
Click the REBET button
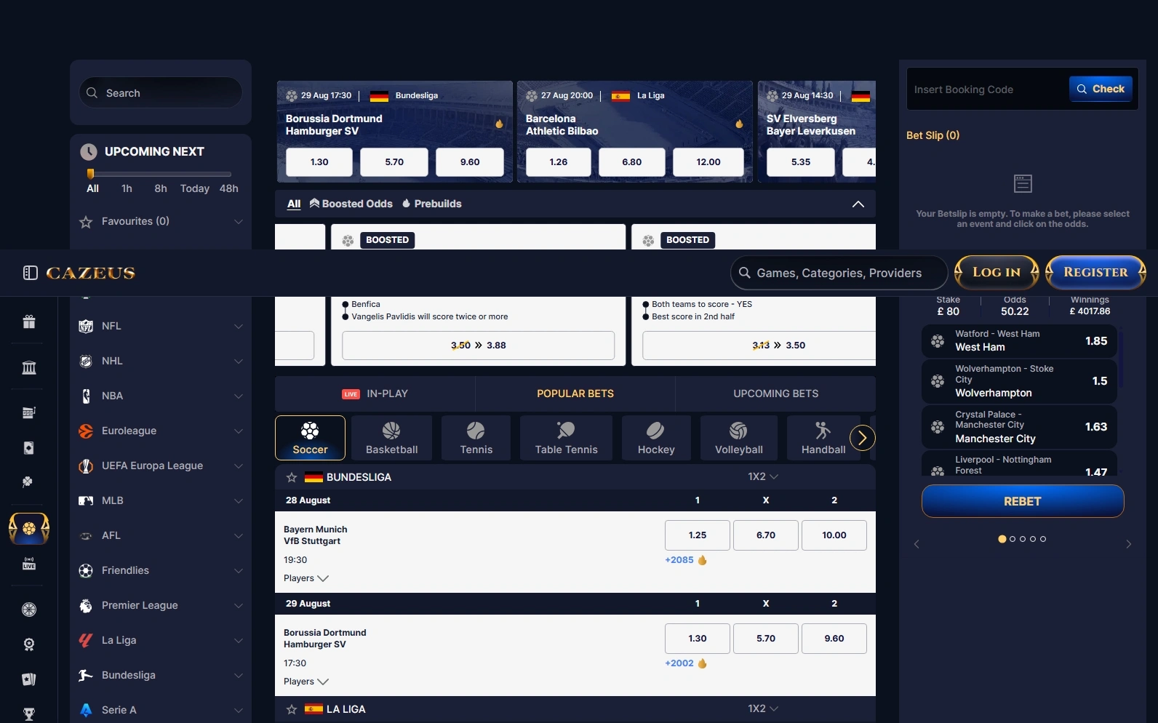[1023, 501]
